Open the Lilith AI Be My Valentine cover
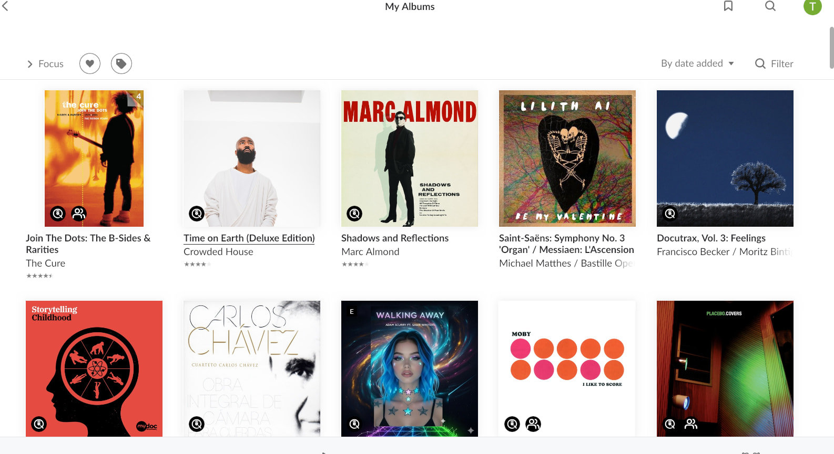 pos(567,159)
